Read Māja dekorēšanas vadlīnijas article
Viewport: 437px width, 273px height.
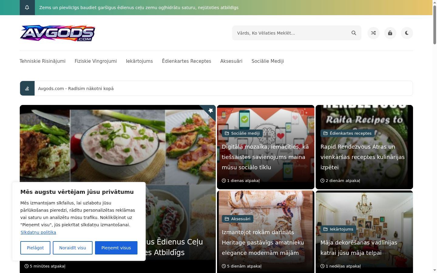point(359,248)
